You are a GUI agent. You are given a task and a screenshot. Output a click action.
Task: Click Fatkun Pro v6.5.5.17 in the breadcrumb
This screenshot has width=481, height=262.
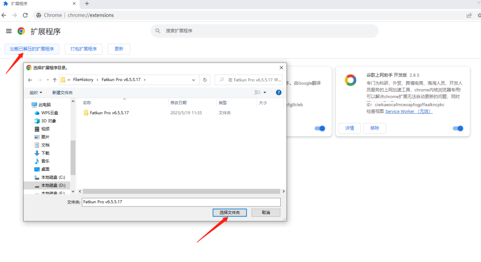(121, 80)
